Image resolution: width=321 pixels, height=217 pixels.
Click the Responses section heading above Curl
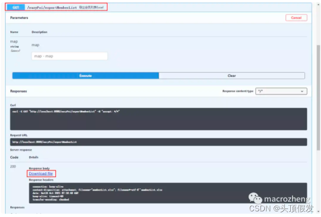pyautogui.click(x=18, y=91)
